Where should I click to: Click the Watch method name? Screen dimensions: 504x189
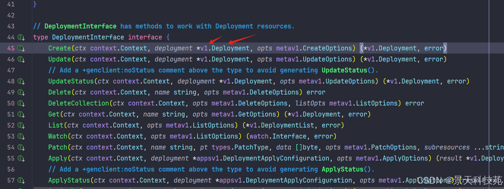[x=57, y=136]
